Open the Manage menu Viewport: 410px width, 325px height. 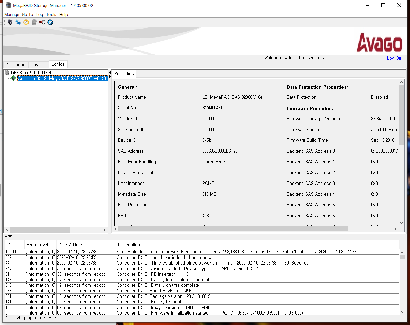click(12, 14)
